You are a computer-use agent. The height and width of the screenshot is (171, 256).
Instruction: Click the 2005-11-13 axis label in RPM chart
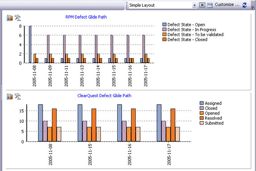82,76
